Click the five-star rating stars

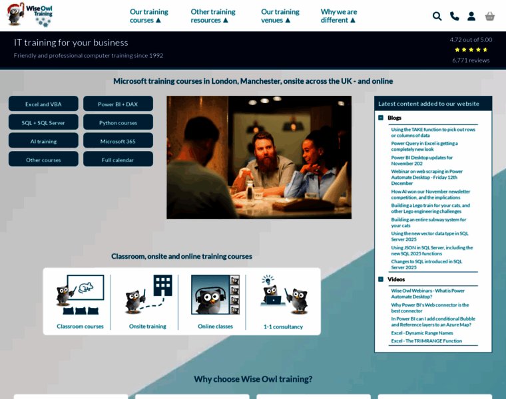(471, 50)
